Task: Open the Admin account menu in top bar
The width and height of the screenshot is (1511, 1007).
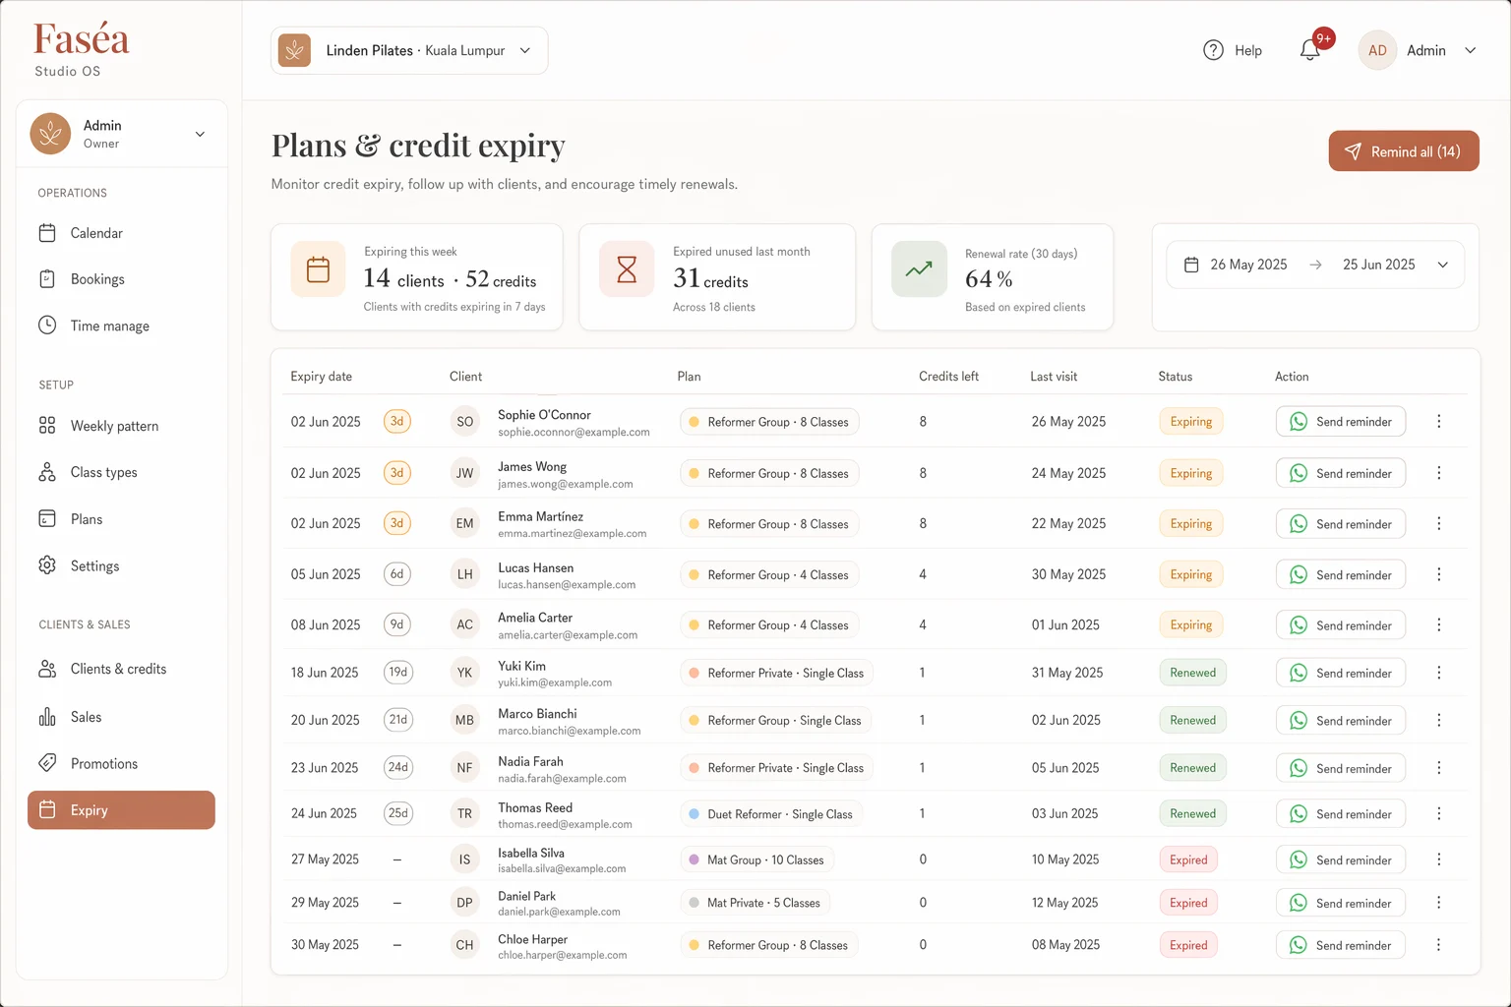Action: [1418, 50]
